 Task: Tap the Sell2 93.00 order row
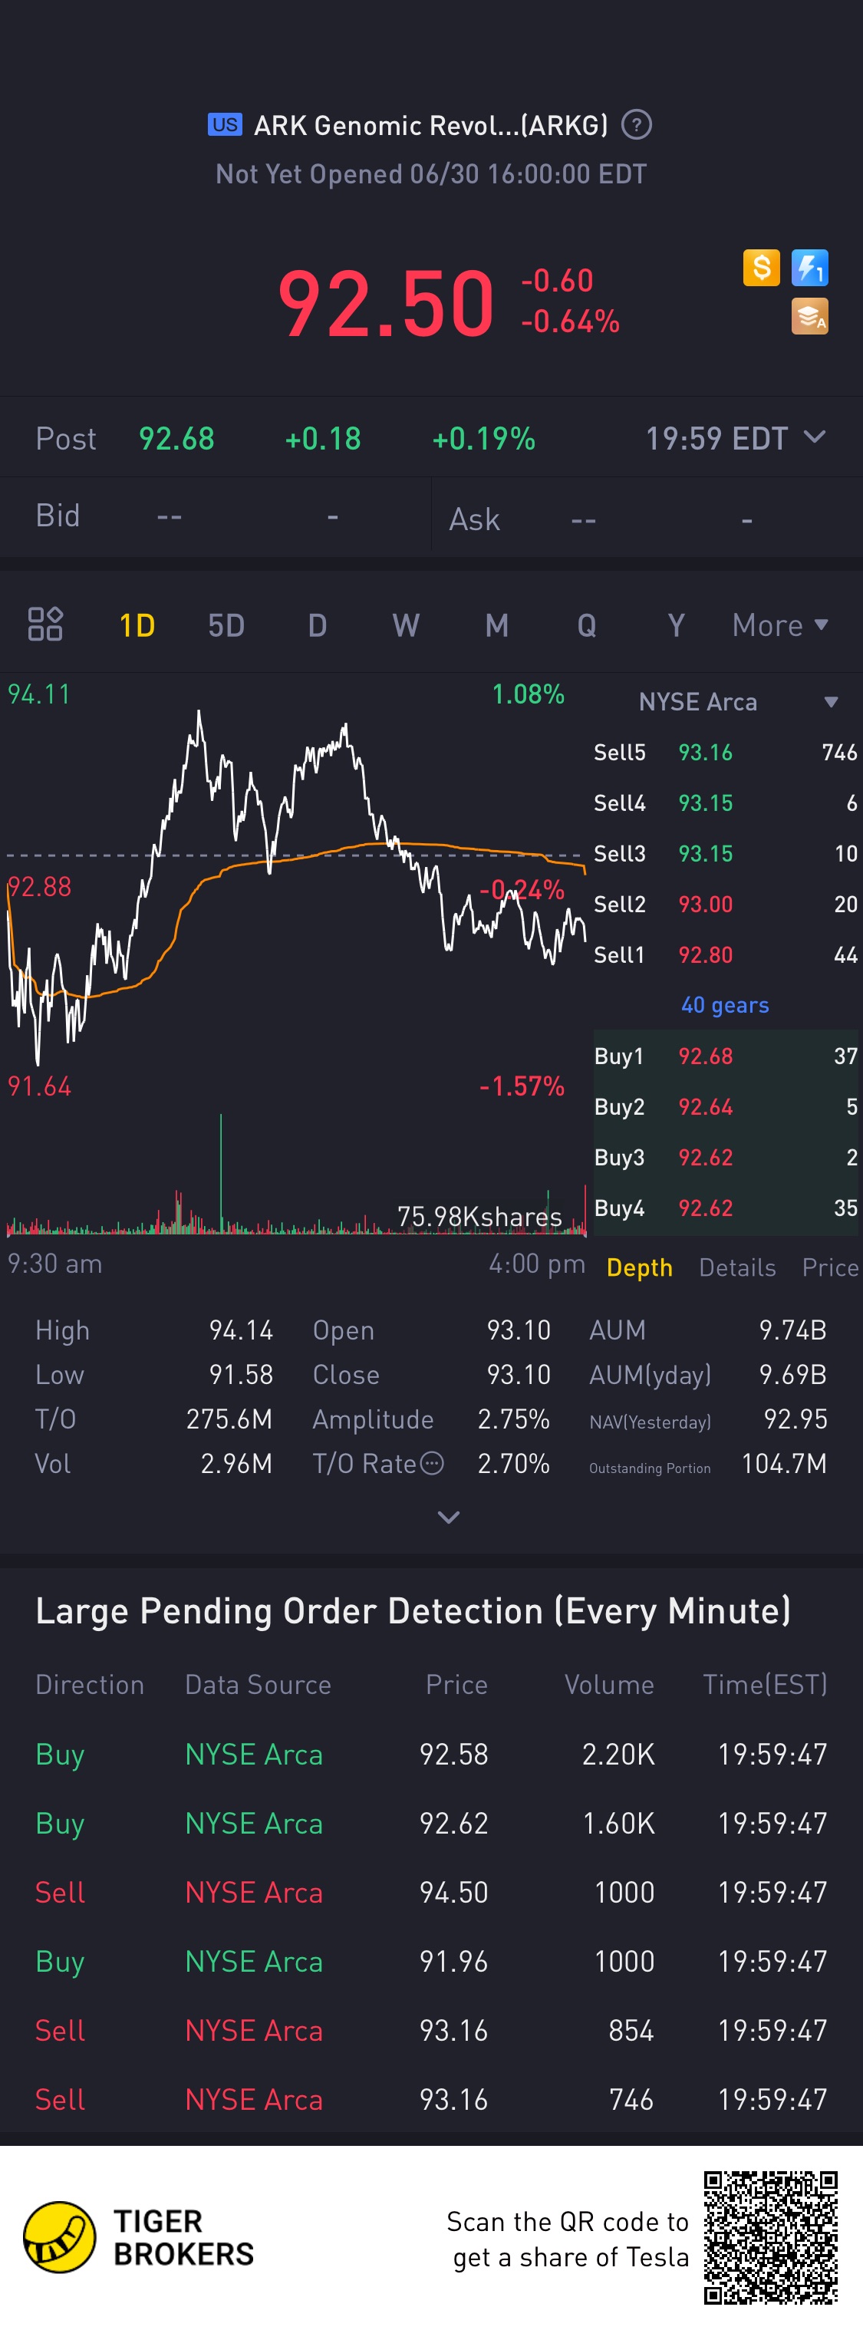tap(726, 905)
